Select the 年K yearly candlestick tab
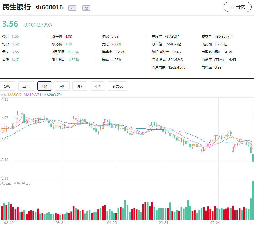This screenshot has height=225, width=257. tap(97, 86)
